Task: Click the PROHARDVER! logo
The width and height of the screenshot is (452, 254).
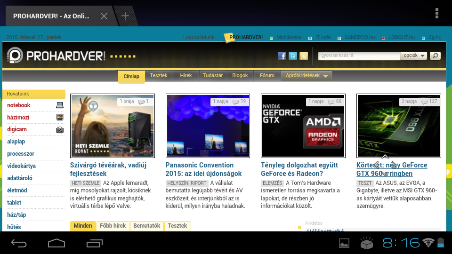Action: click(56, 56)
